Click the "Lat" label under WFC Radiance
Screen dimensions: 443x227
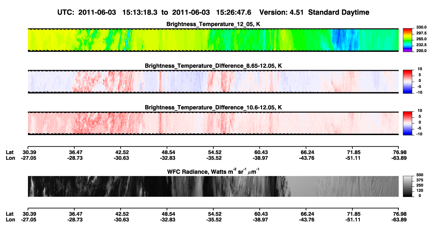point(10,214)
